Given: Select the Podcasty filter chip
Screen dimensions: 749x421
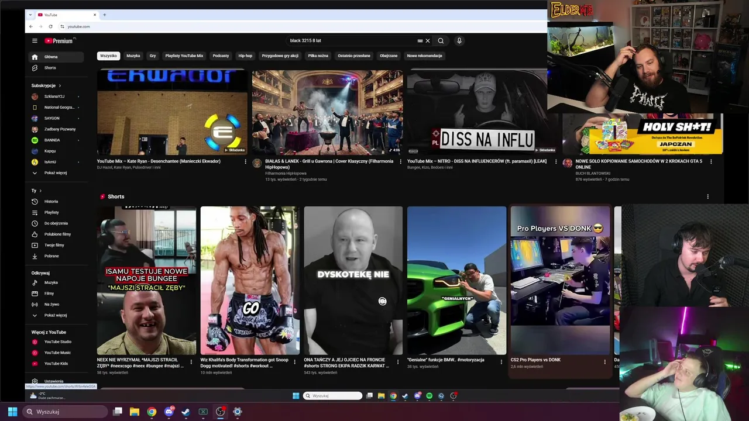Looking at the screenshot, I should click(x=221, y=56).
